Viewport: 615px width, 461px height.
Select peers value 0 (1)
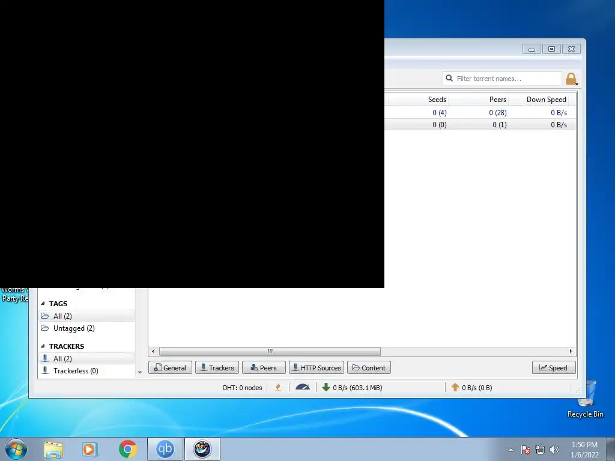click(499, 125)
